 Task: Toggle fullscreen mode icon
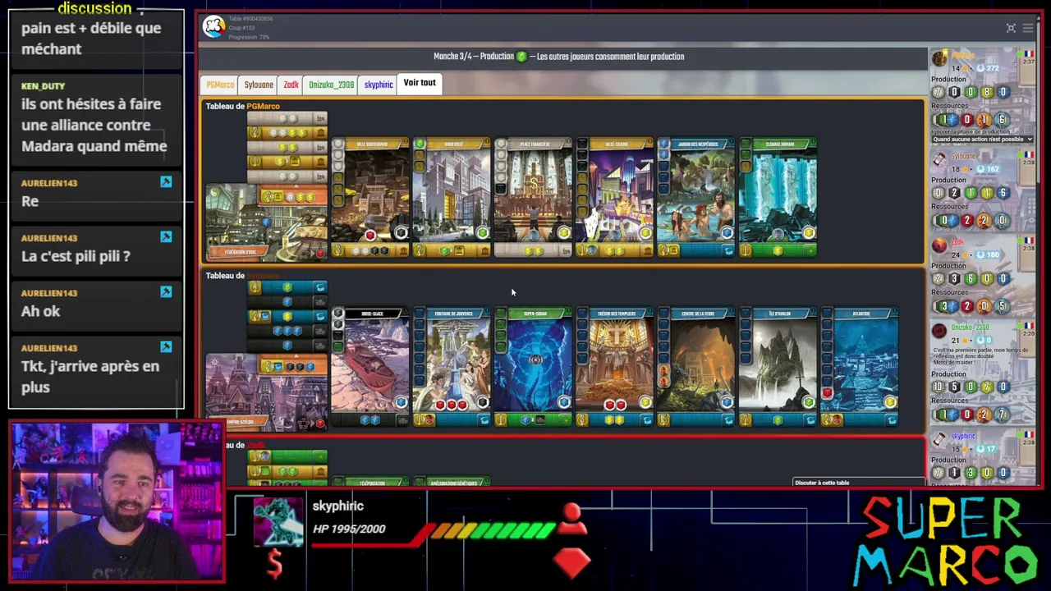click(1011, 28)
